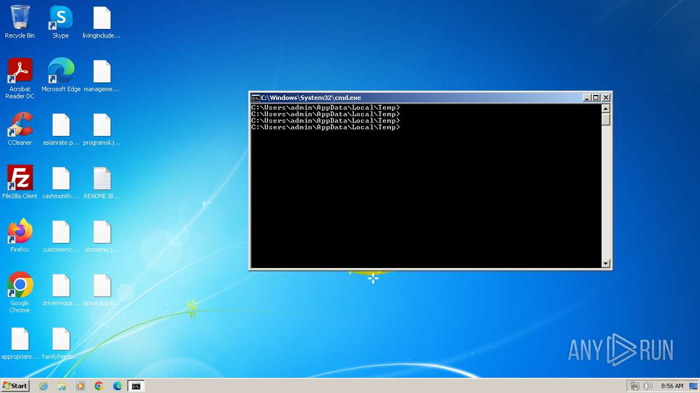
Task: Click the last command prompt line
Action: pyautogui.click(x=325, y=127)
